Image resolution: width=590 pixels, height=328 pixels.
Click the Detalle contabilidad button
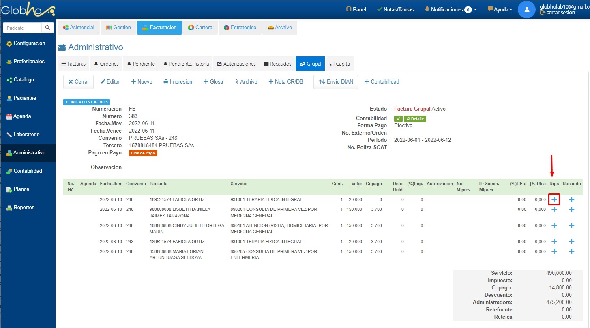(415, 119)
